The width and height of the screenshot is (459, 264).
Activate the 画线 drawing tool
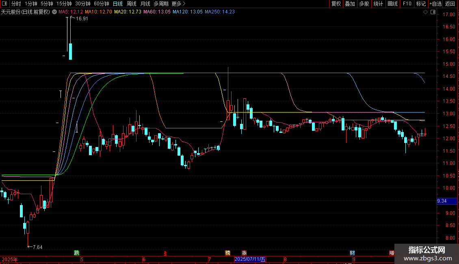pyautogui.click(x=392, y=4)
